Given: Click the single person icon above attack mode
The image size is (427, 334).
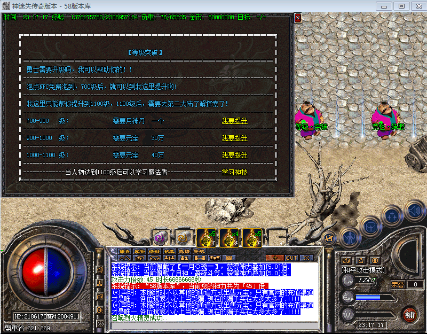Looking at the screenshot, I should tap(361, 261).
